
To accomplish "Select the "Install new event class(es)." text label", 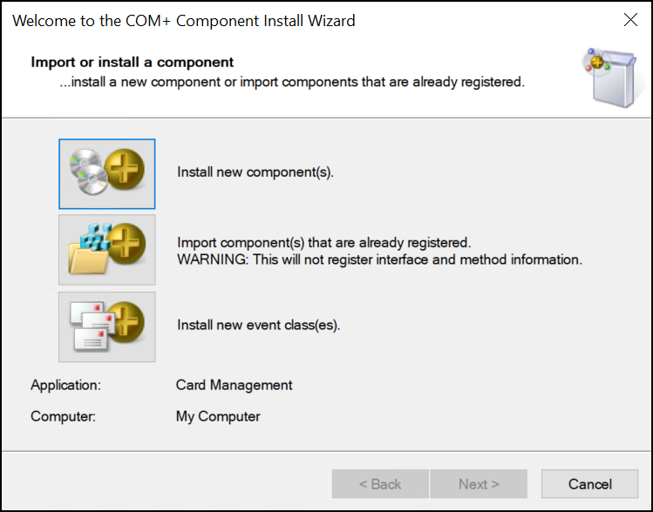I will (258, 326).
